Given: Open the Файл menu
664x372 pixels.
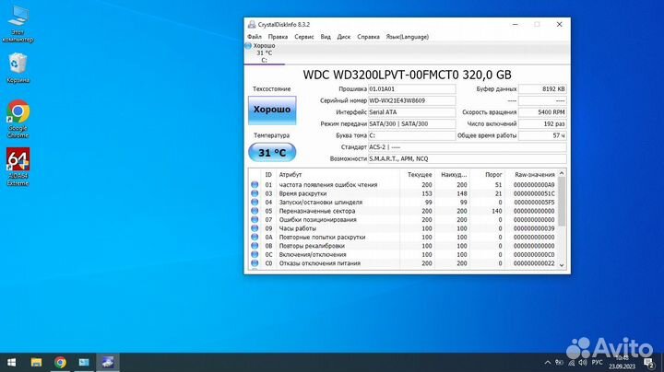Looking at the screenshot, I should pyautogui.click(x=255, y=37).
